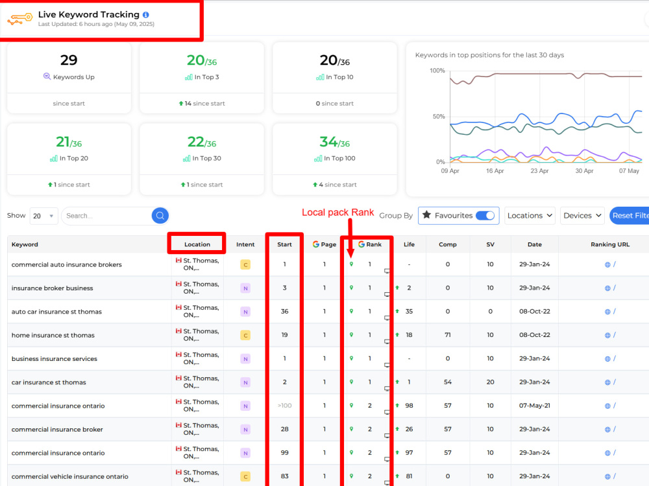The image size is (649, 486).
Task: Click the Keywords Up magnifier icon
Action: tap(47, 76)
